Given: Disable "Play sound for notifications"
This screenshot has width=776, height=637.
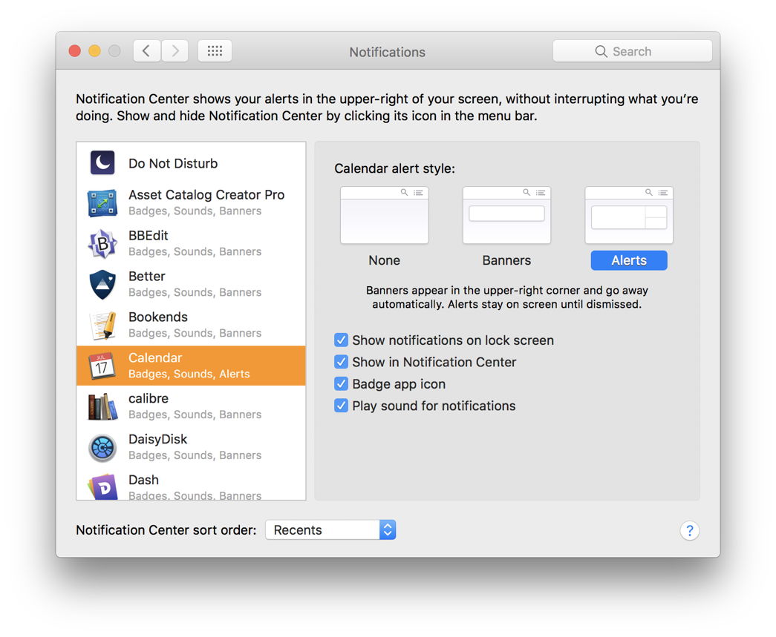Looking at the screenshot, I should 341,406.
